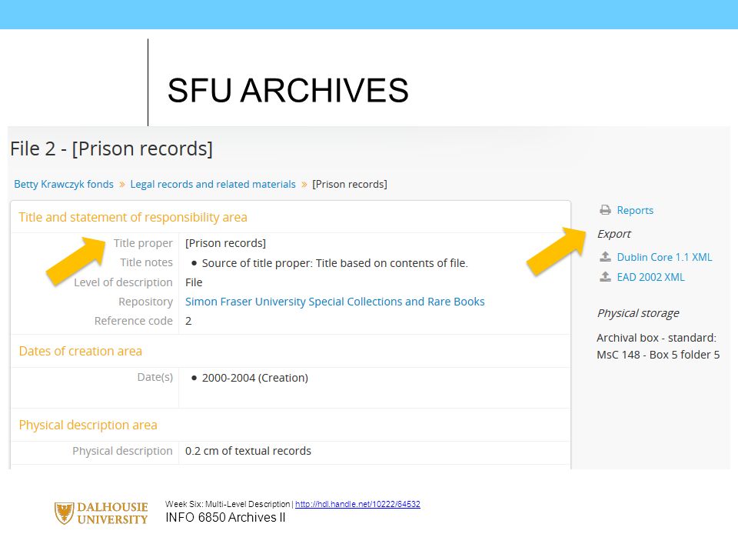Open Simon Fraser University Special Collections link
The width and height of the screenshot is (738, 554).
pyautogui.click(x=334, y=302)
